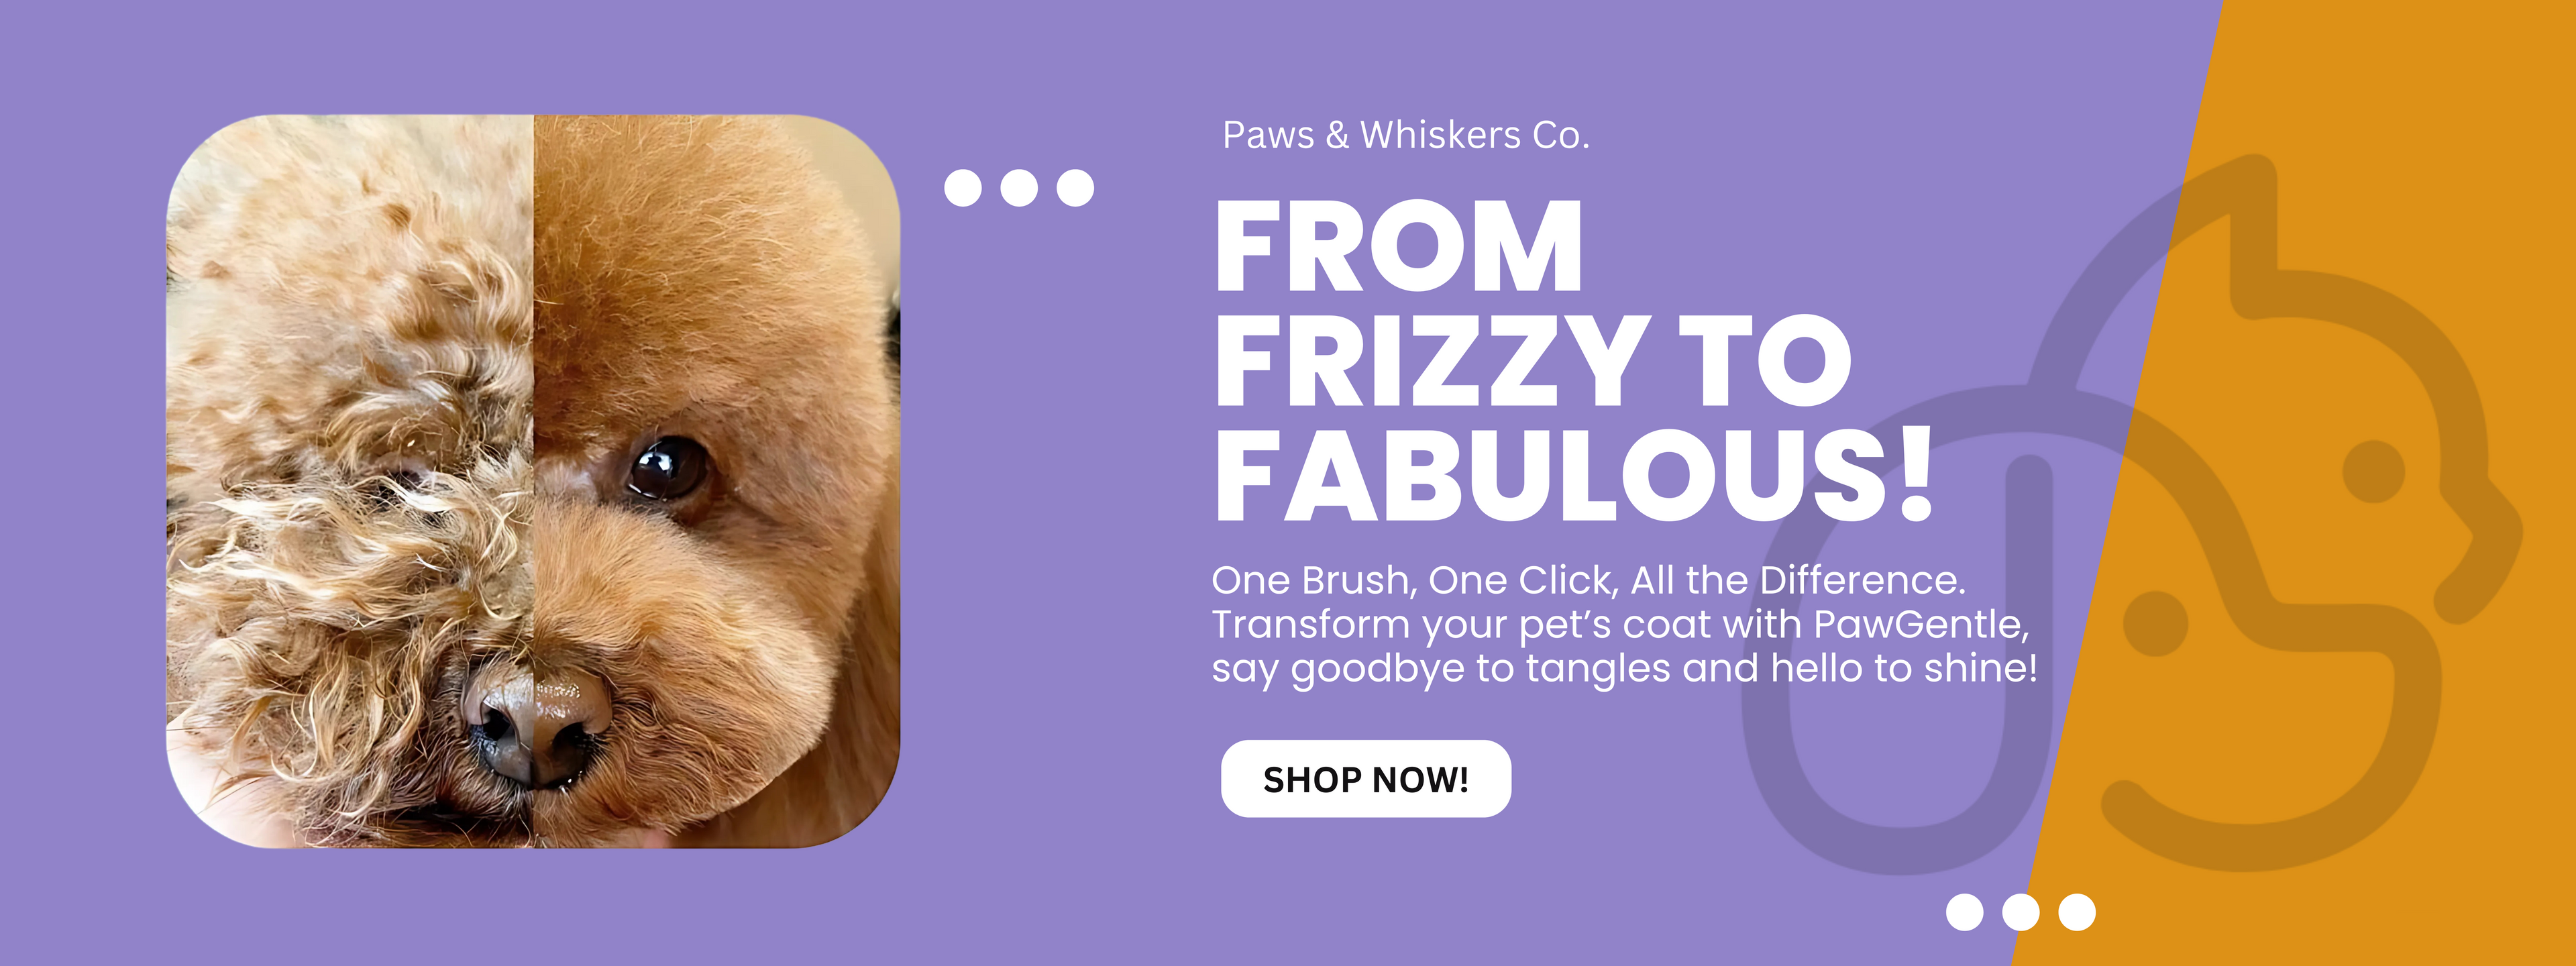The width and height of the screenshot is (2576, 966).
Task: Select the first dot of the upper three-dot indicator
Action: (x=963, y=188)
